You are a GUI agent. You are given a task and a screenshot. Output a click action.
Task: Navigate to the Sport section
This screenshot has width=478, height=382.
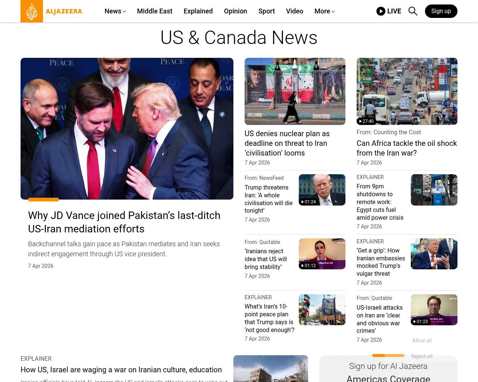pyautogui.click(x=267, y=11)
